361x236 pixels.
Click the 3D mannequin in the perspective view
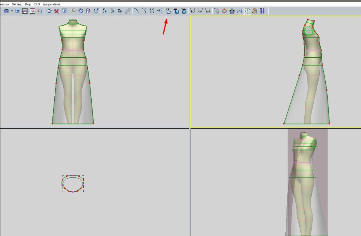(304, 182)
